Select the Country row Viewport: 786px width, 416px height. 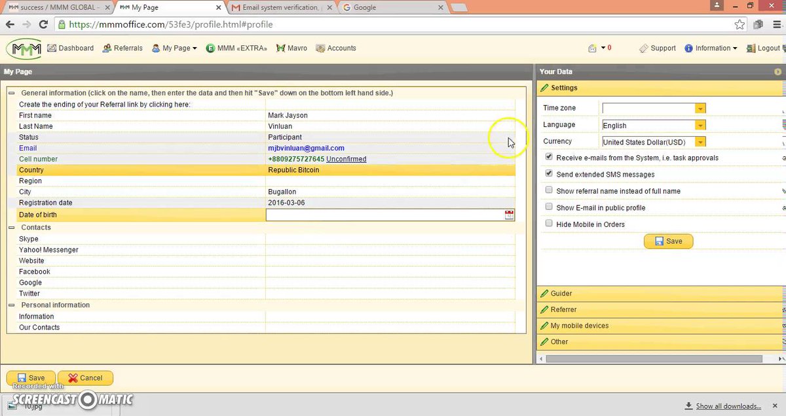[x=267, y=170]
